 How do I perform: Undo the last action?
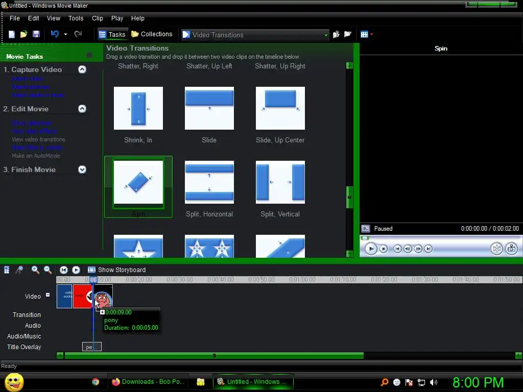55,34
